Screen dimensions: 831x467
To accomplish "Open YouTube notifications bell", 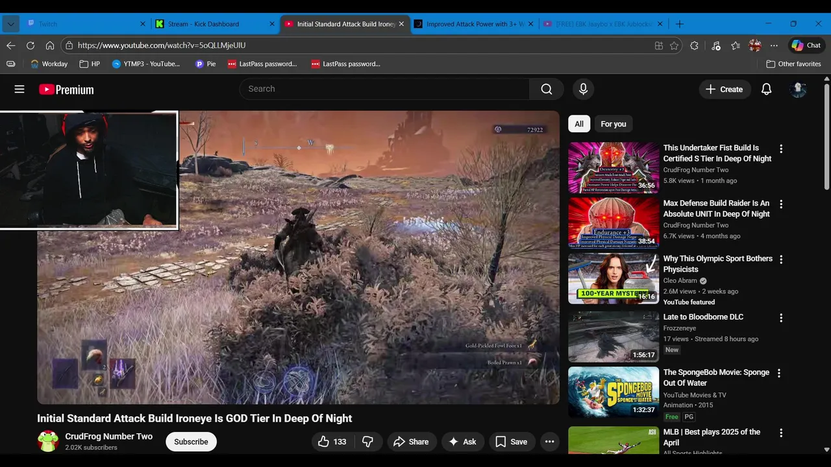I will click(x=766, y=90).
